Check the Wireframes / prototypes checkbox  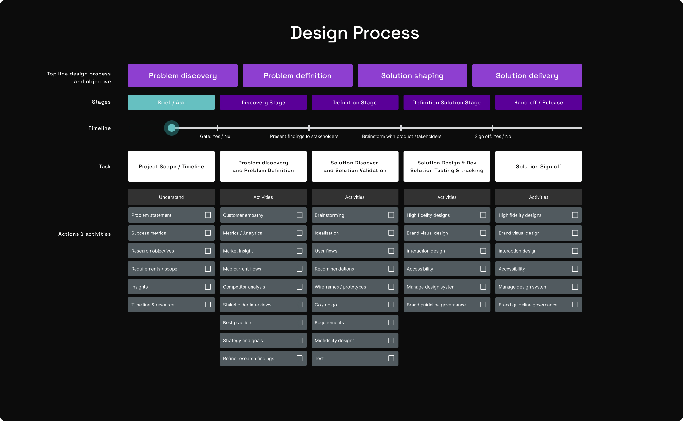click(x=391, y=287)
